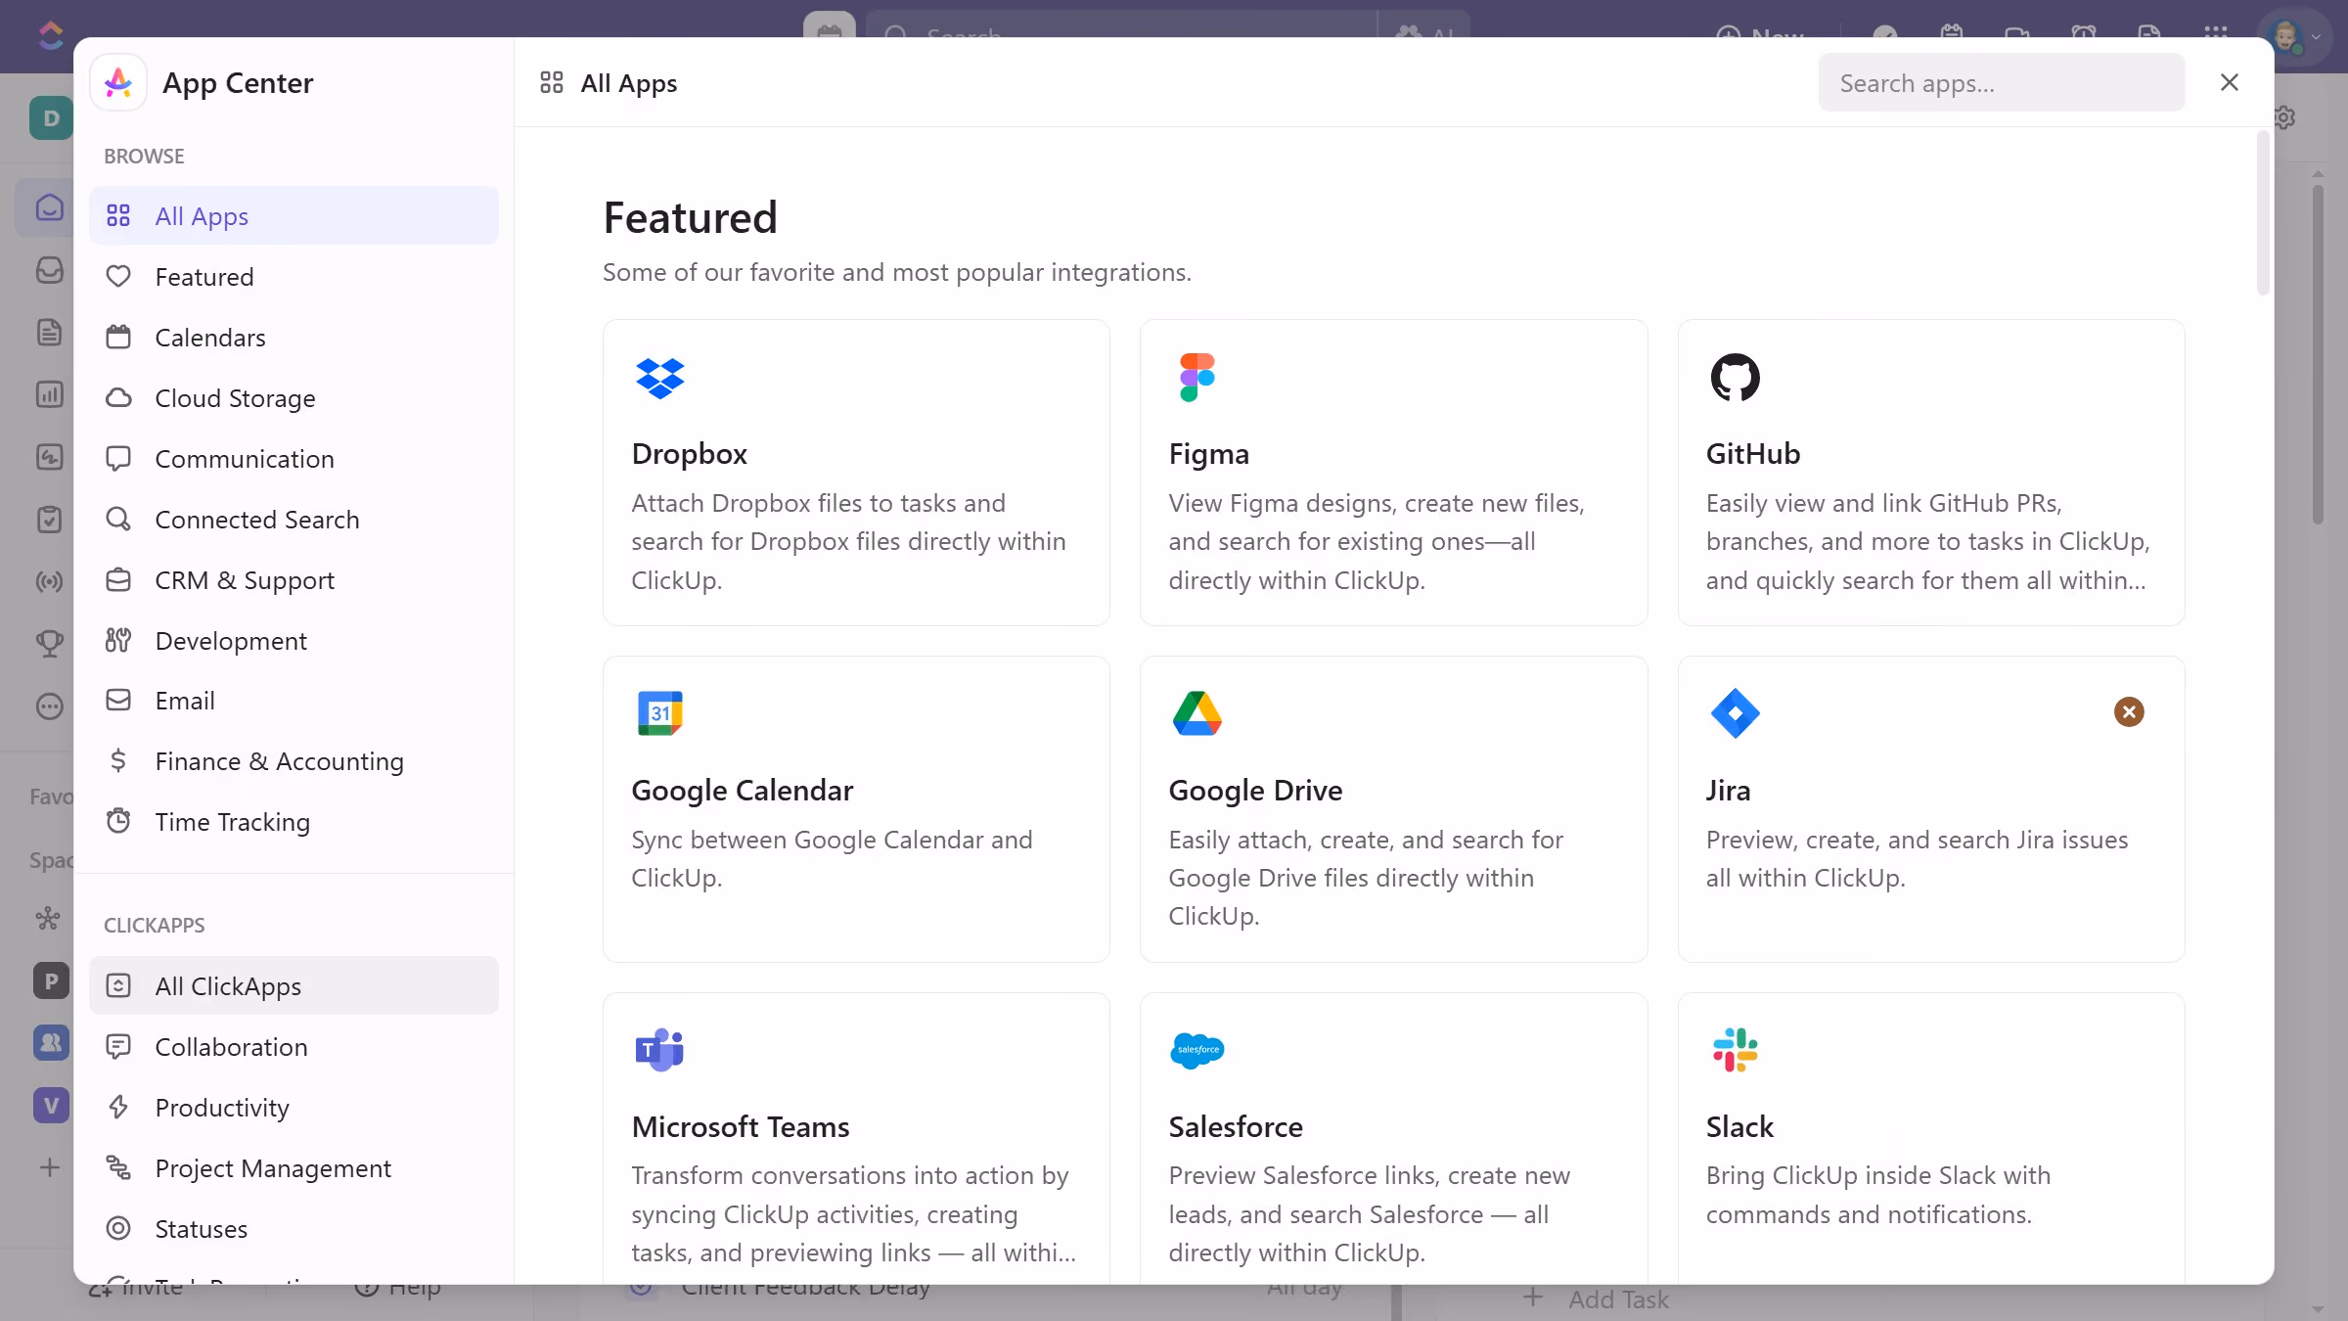Click the Productivity lightning bolt icon
The height and width of the screenshot is (1321, 2348).
[x=118, y=1108]
